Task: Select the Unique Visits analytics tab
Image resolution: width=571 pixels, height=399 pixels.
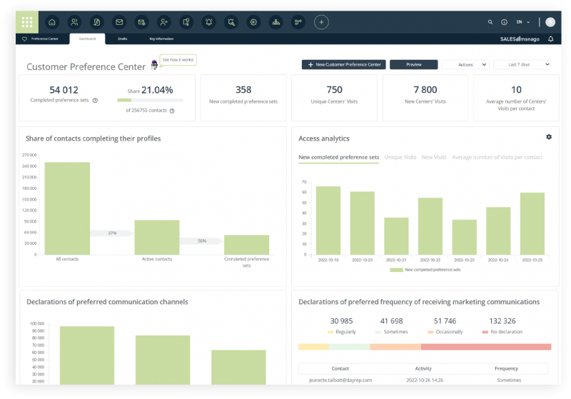Action: (x=400, y=157)
